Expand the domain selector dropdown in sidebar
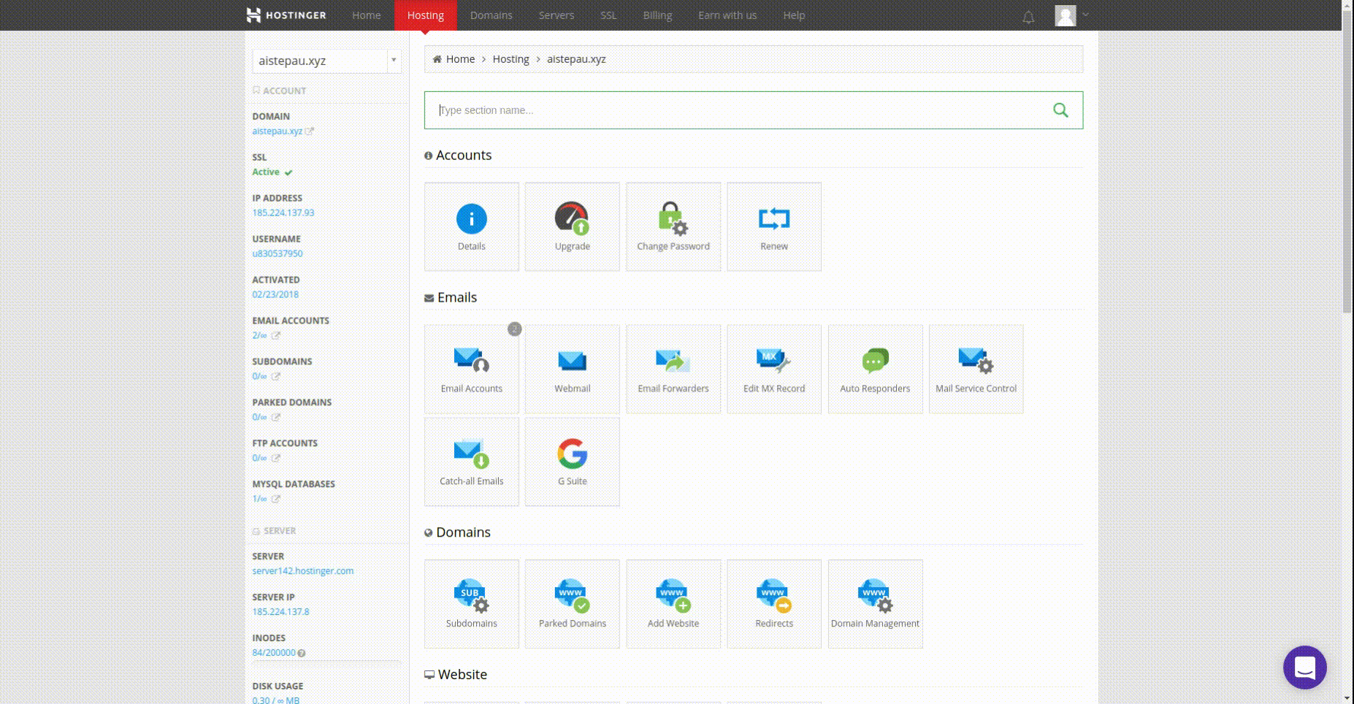1354x704 pixels. tap(394, 61)
